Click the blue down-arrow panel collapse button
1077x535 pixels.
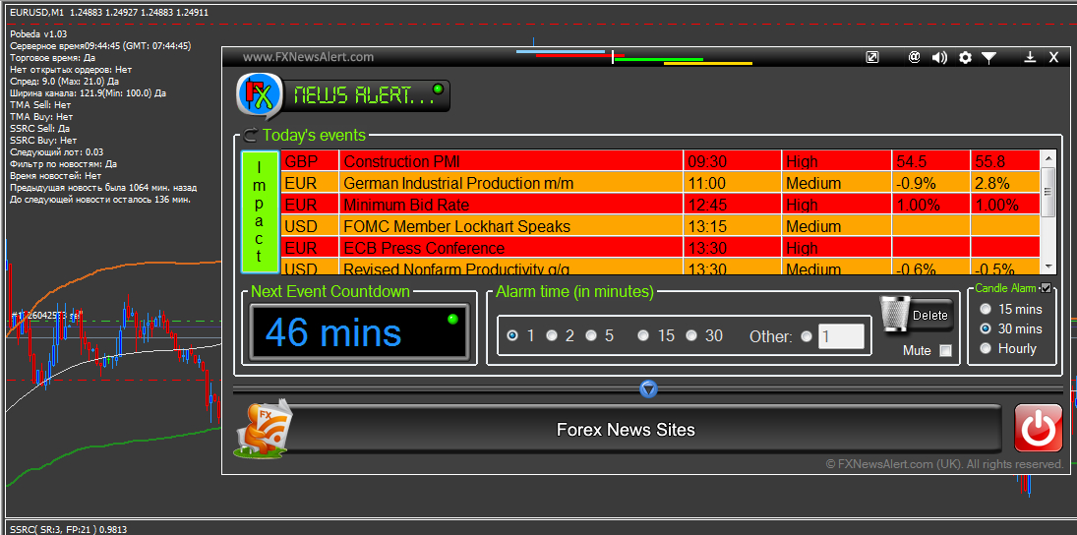[648, 389]
